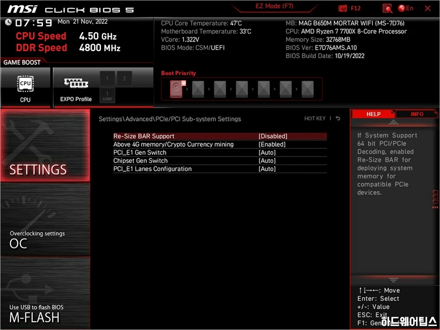The width and height of the screenshot is (440, 330).
Task: Click the F12 screenshot camera icon
Action: 342,9
